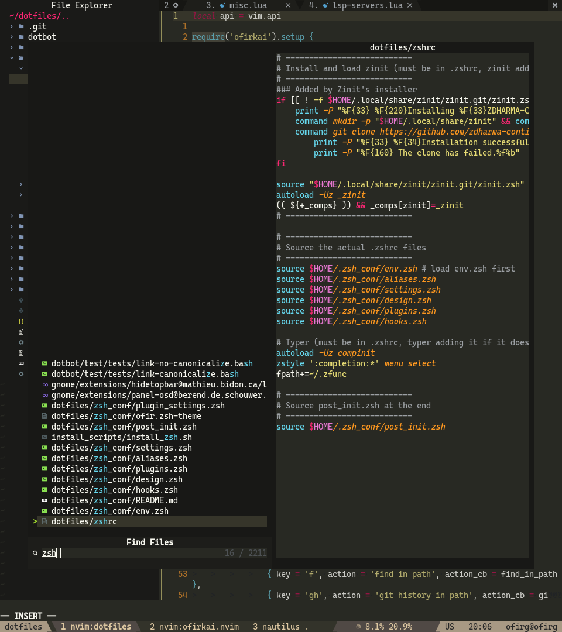Screen dimensions: 562x632
Task: Click '### Added by Zinit's installer' line
Action: coord(347,90)
